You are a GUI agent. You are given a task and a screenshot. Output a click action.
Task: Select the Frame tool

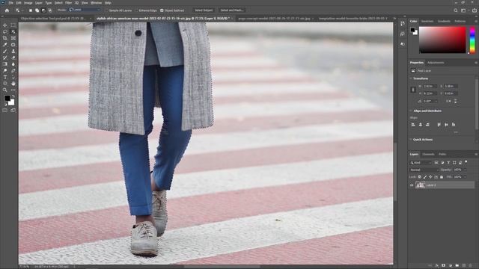pyautogui.click(x=13, y=38)
